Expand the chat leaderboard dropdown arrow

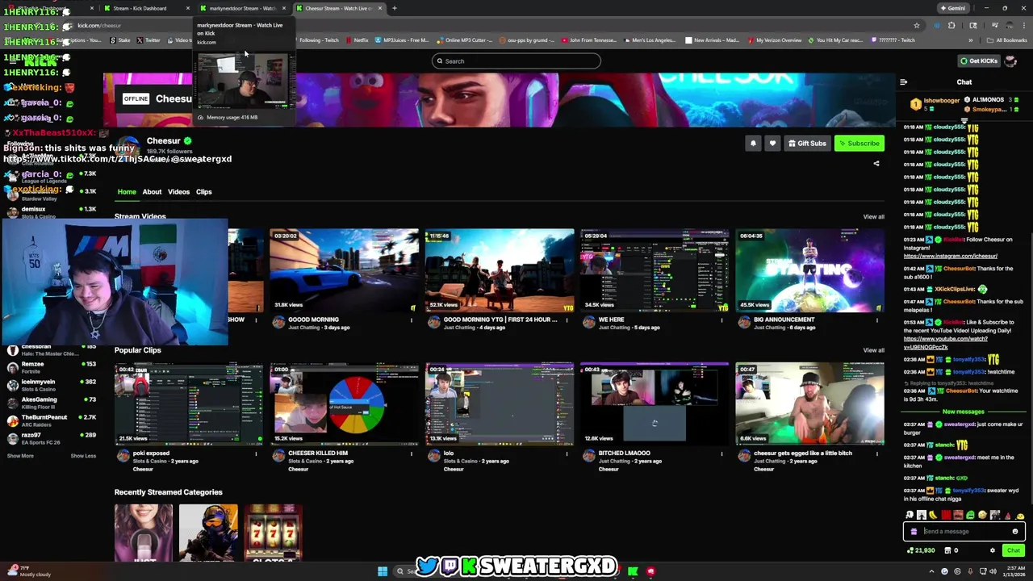[964, 120]
